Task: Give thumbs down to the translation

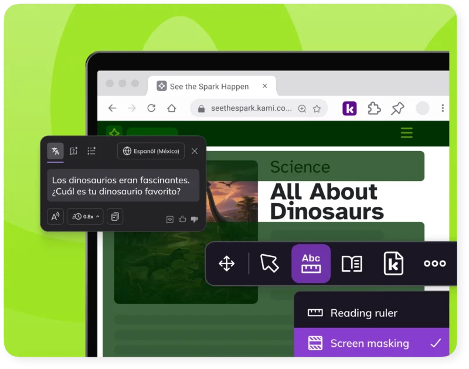Action: pyautogui.click(x=195, y=220)
